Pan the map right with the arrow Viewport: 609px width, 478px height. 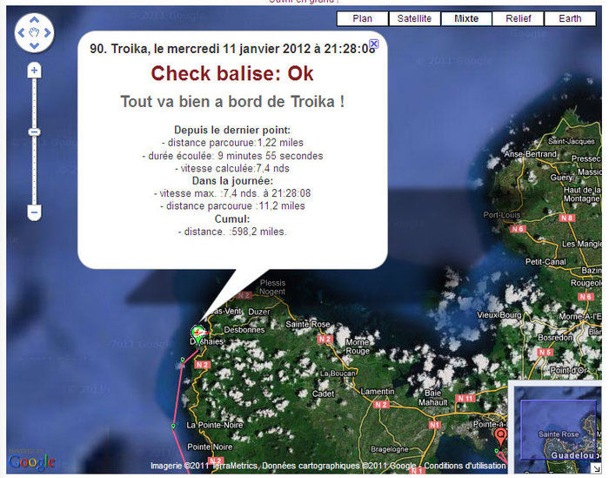pos(48,34)
